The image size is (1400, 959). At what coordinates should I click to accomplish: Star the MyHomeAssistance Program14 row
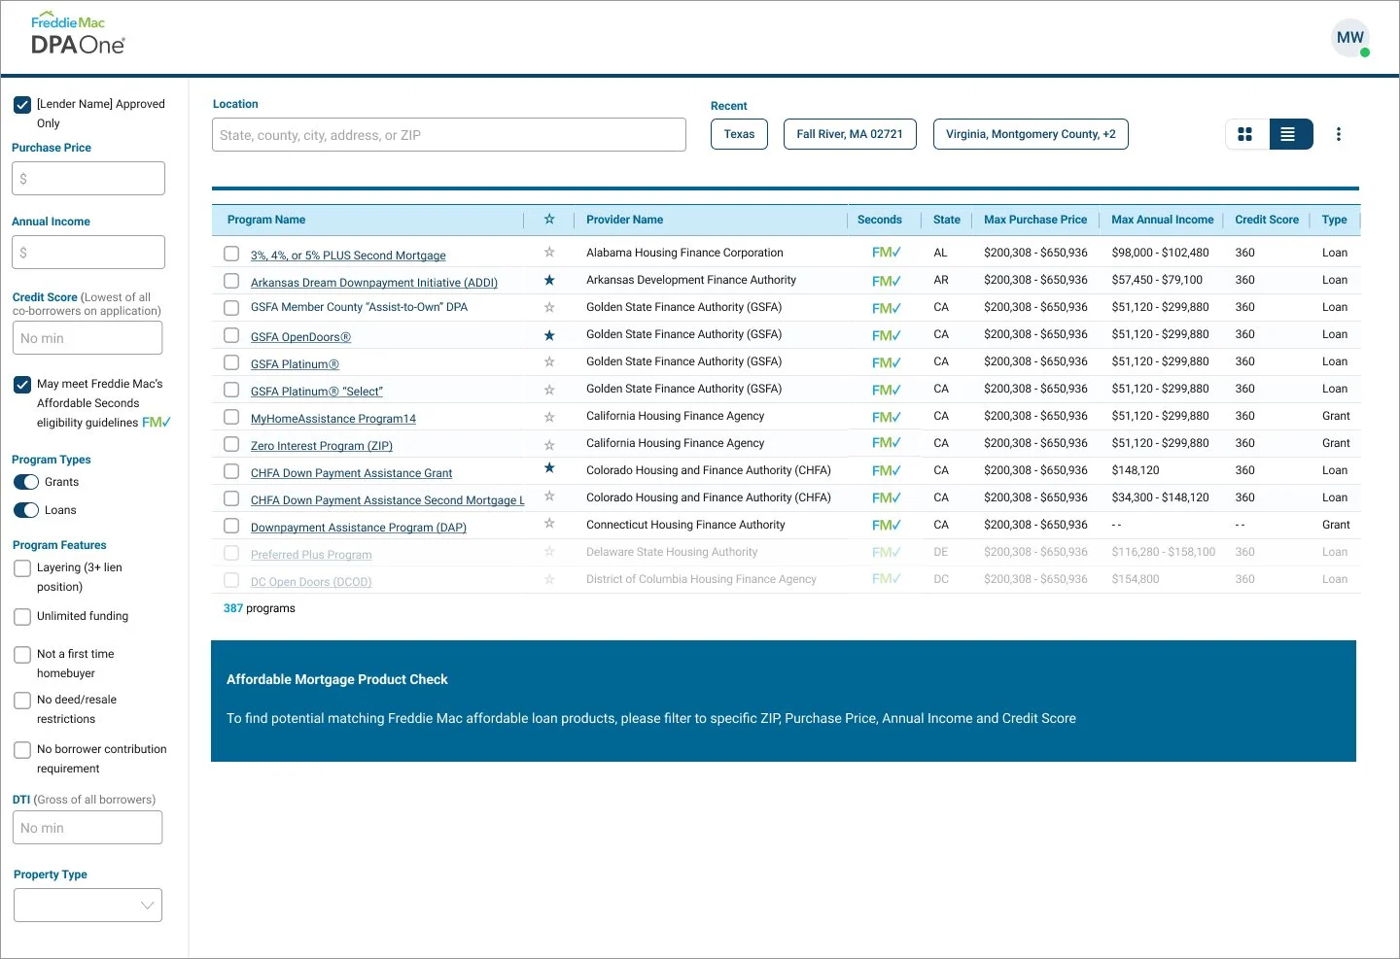[549, 417]
